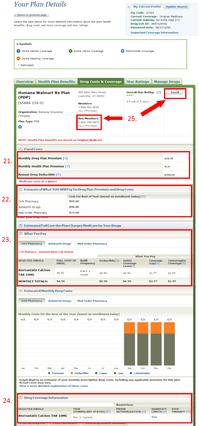199x426 pixels.
Task: Collapse the What You Pay section
Action: pos(20,233)
